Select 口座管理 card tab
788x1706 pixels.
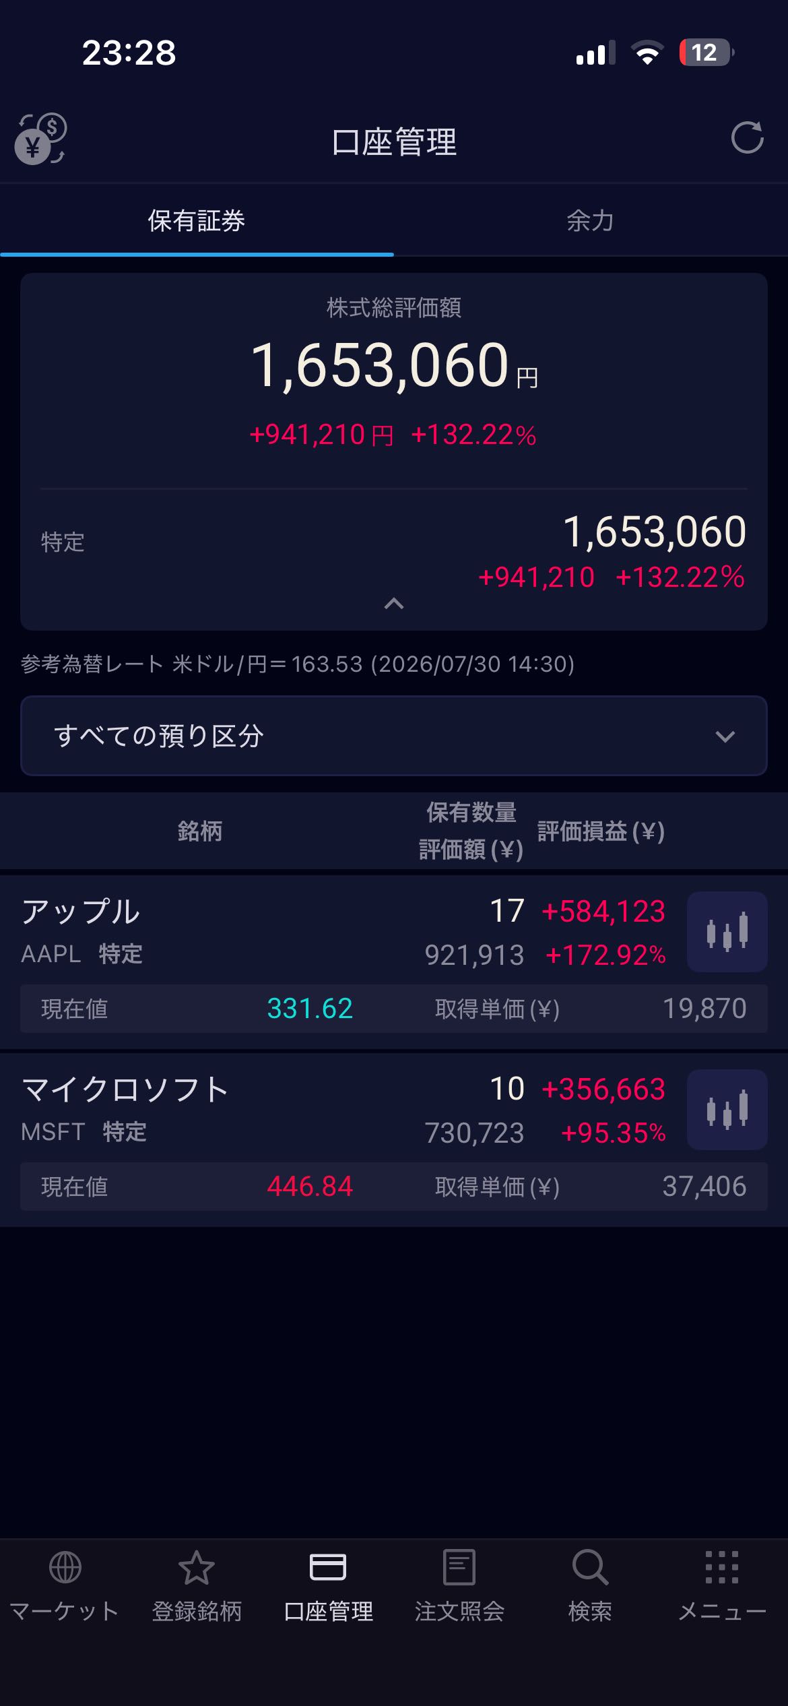tap(328, 1587)
